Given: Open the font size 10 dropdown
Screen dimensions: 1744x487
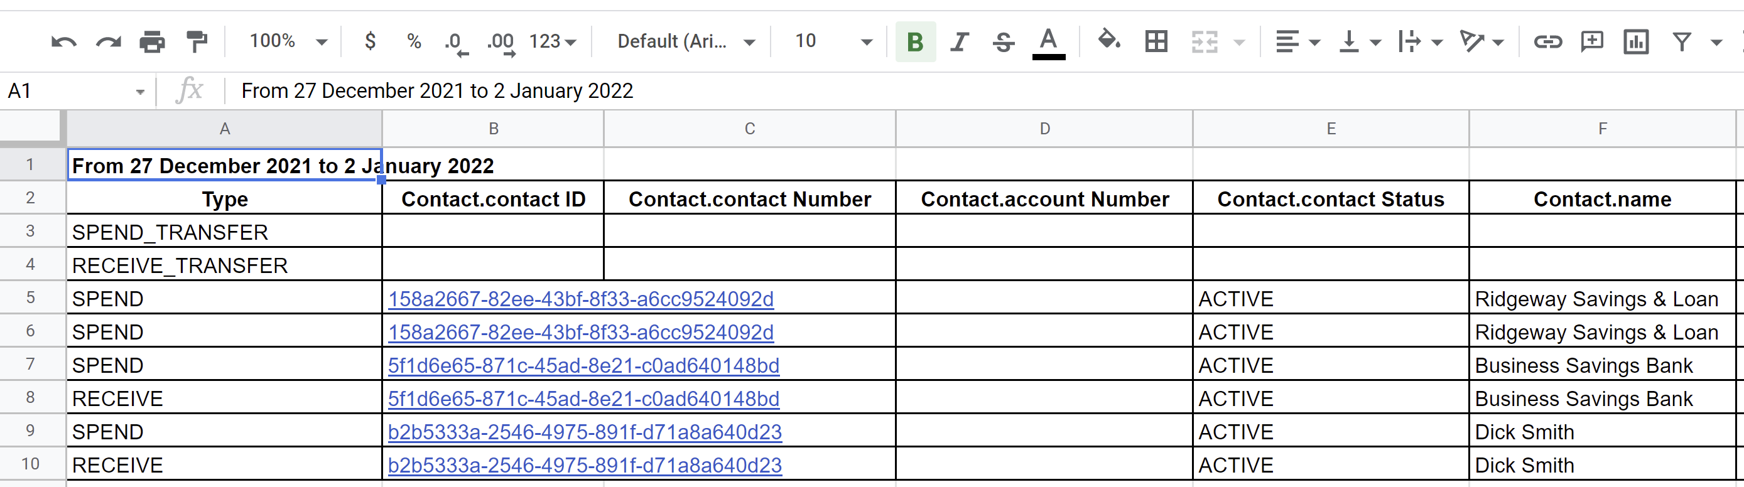Looking at the screenshot, I should (x=833, y=42).
